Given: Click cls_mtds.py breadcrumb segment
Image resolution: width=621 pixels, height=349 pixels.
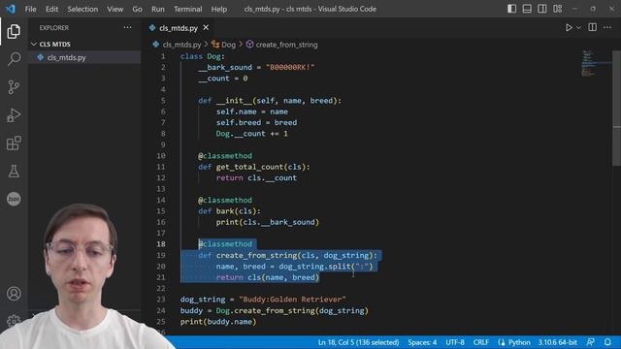Looking at the screenshot, I should tap(181, 45).
